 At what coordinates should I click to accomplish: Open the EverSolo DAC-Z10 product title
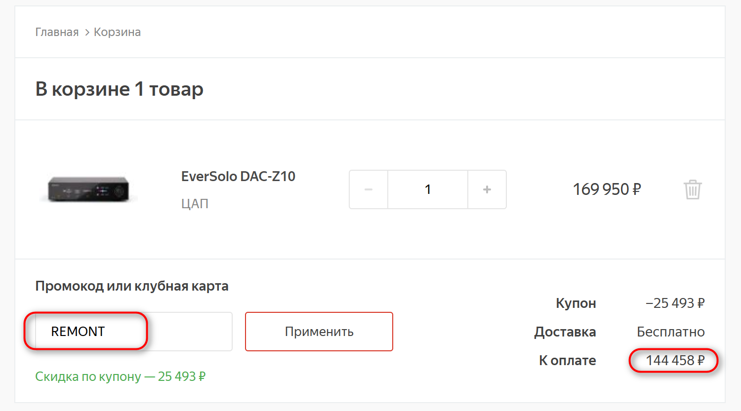pyautogui.click(x=238, y=176)
